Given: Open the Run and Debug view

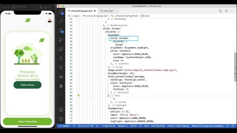Looking at the screenshot, I should [x=61, y=40].
